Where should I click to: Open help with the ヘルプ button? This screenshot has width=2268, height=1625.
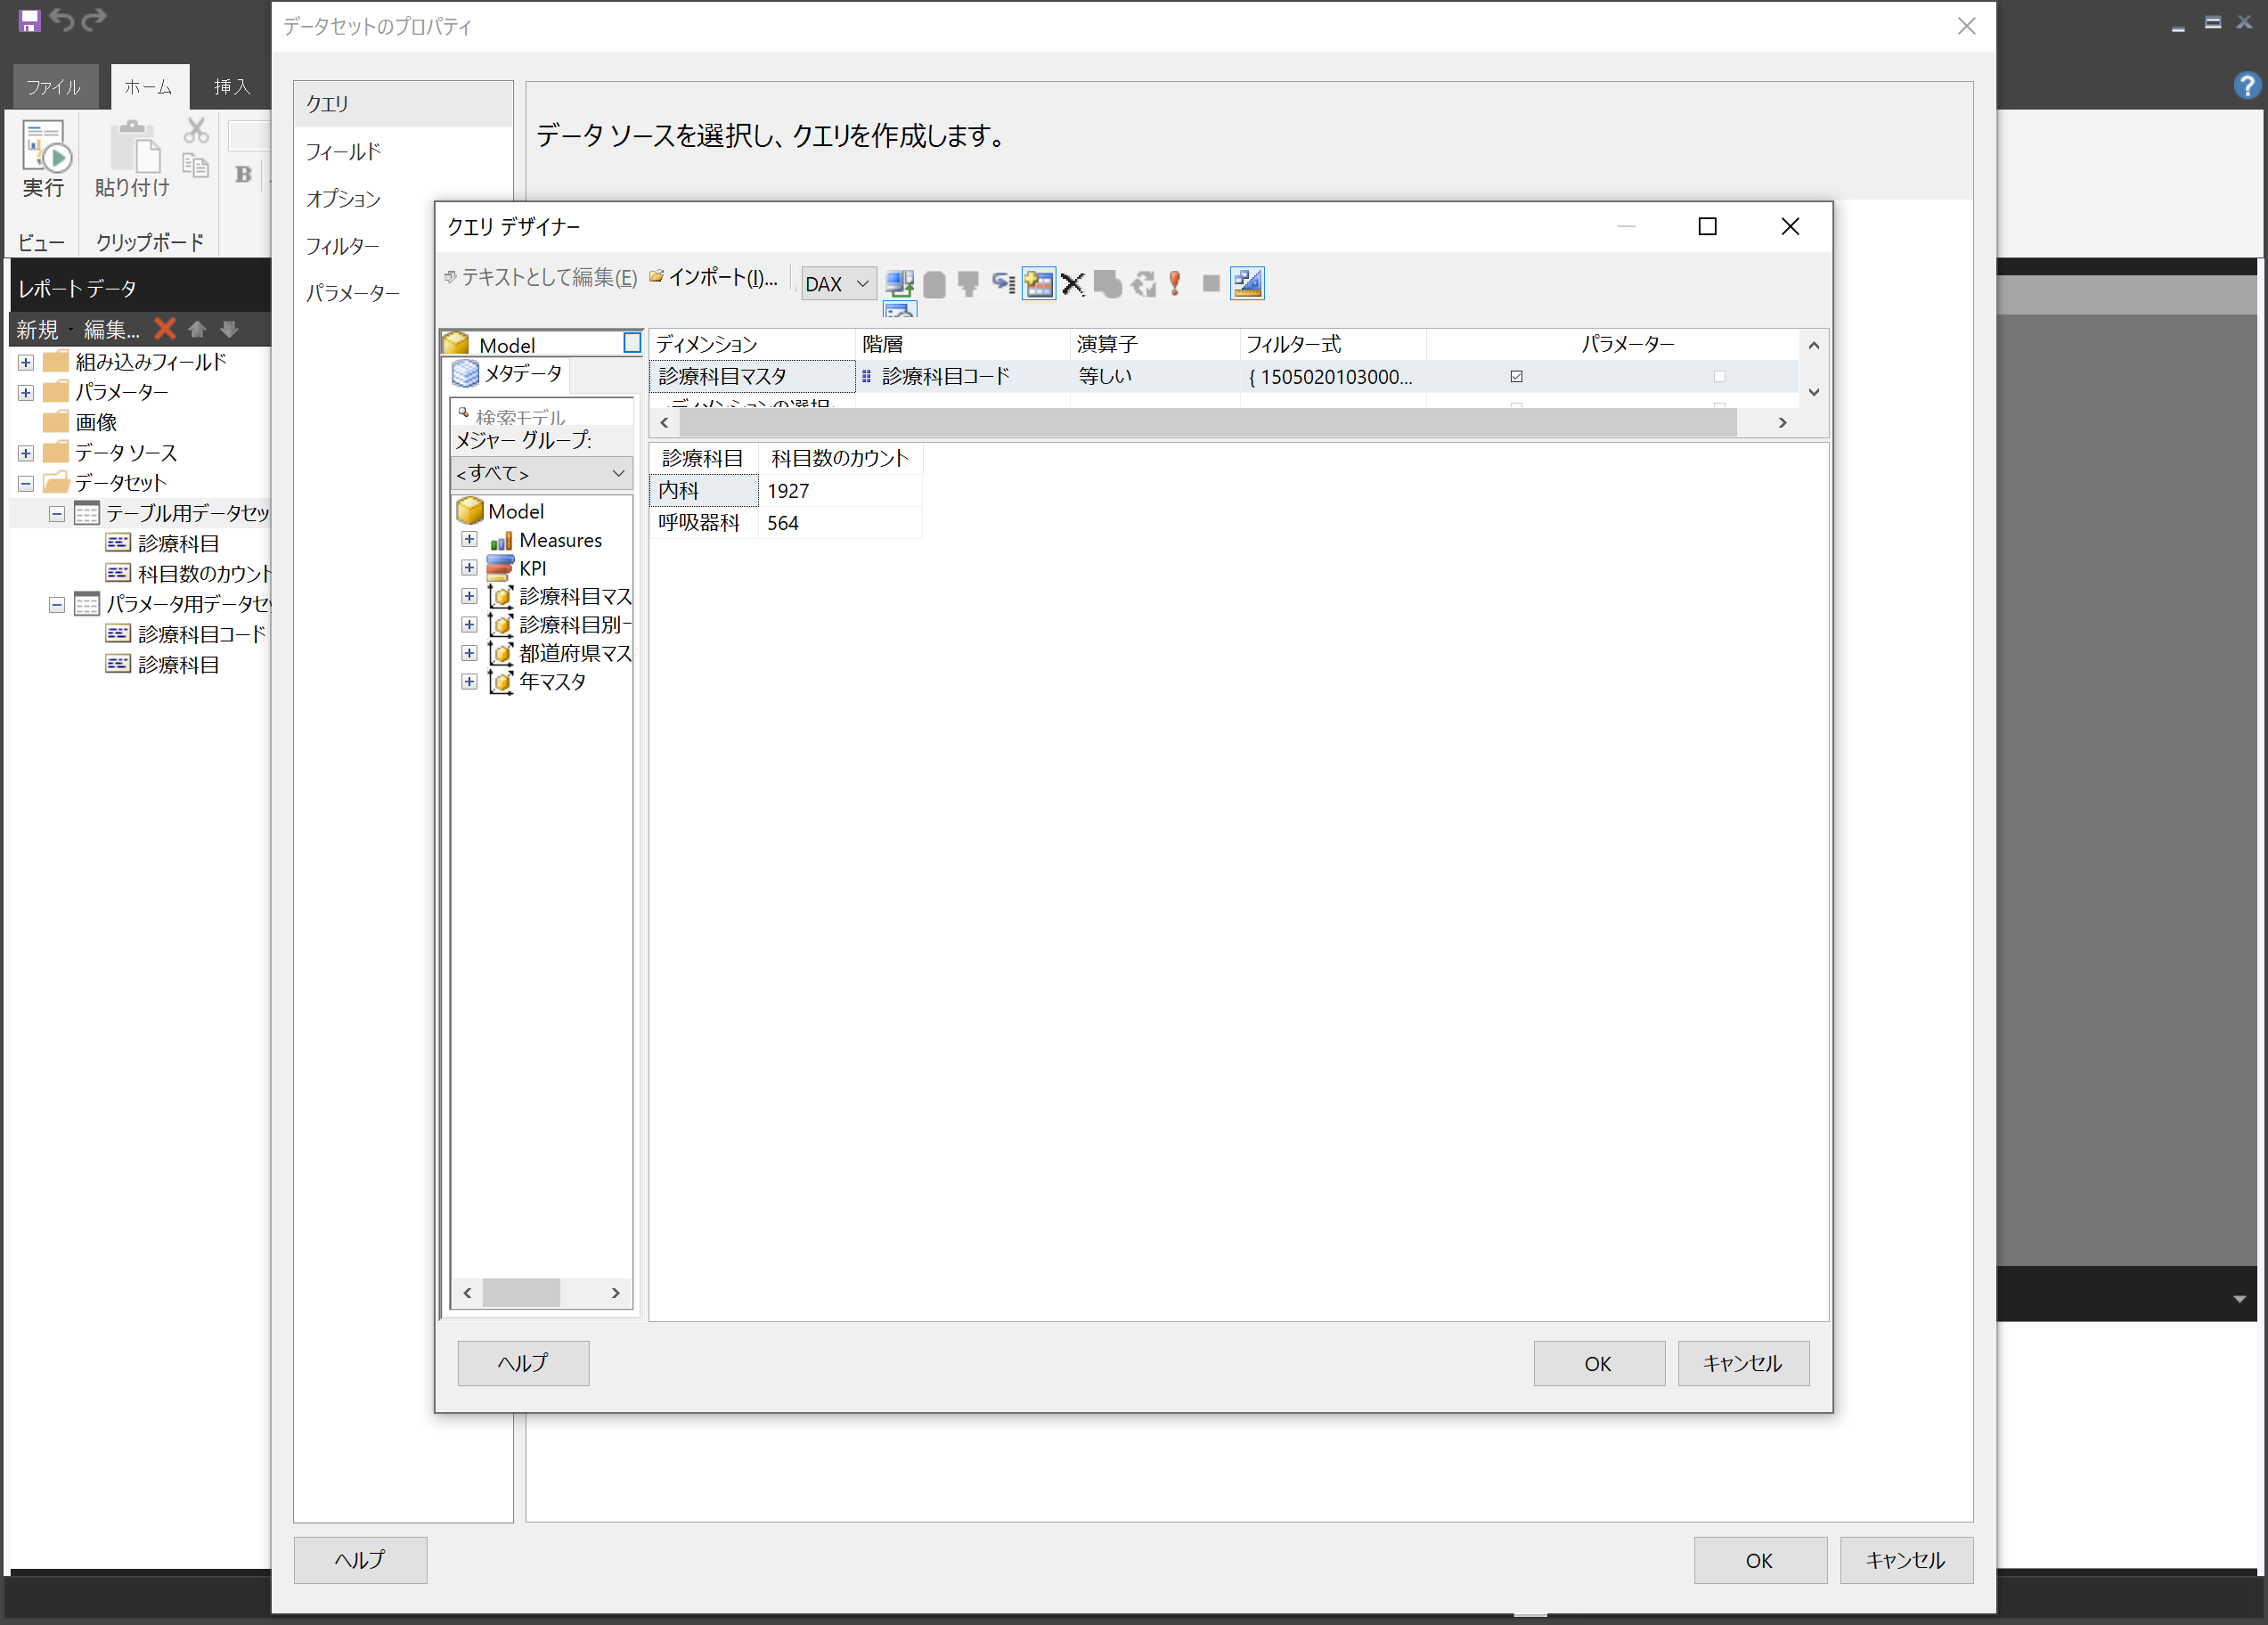[x=523, y=1363]
